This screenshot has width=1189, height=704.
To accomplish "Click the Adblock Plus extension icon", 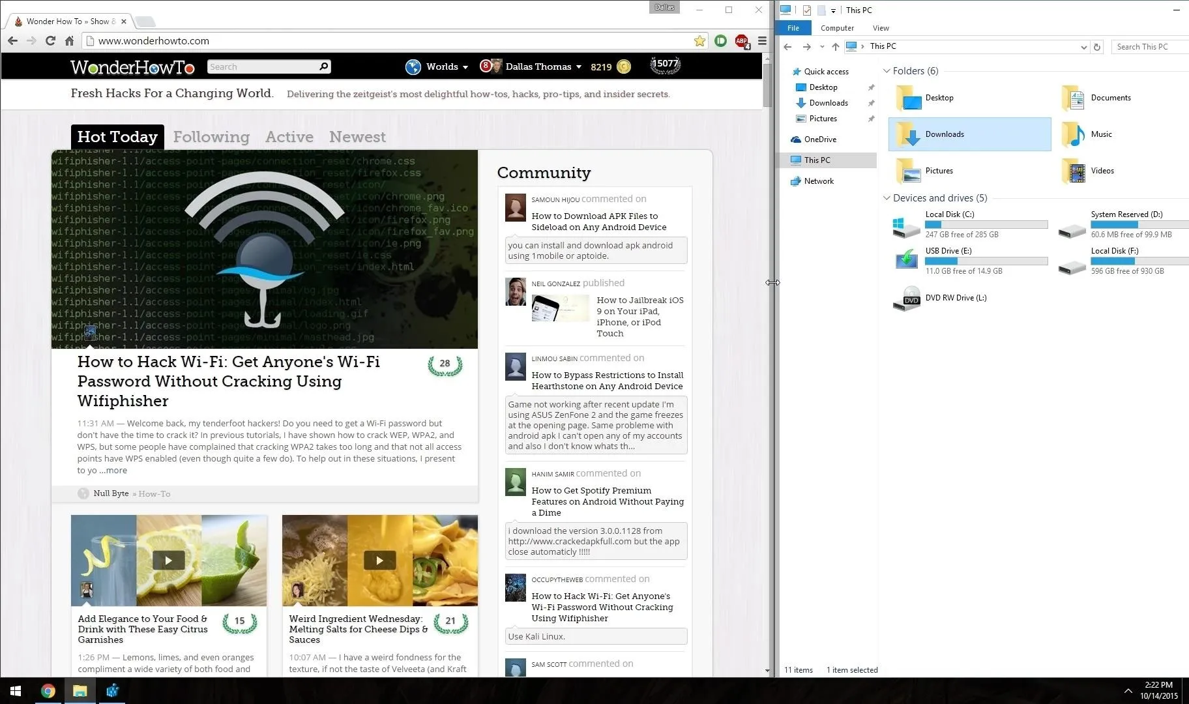I will click(x=742, y=41).
